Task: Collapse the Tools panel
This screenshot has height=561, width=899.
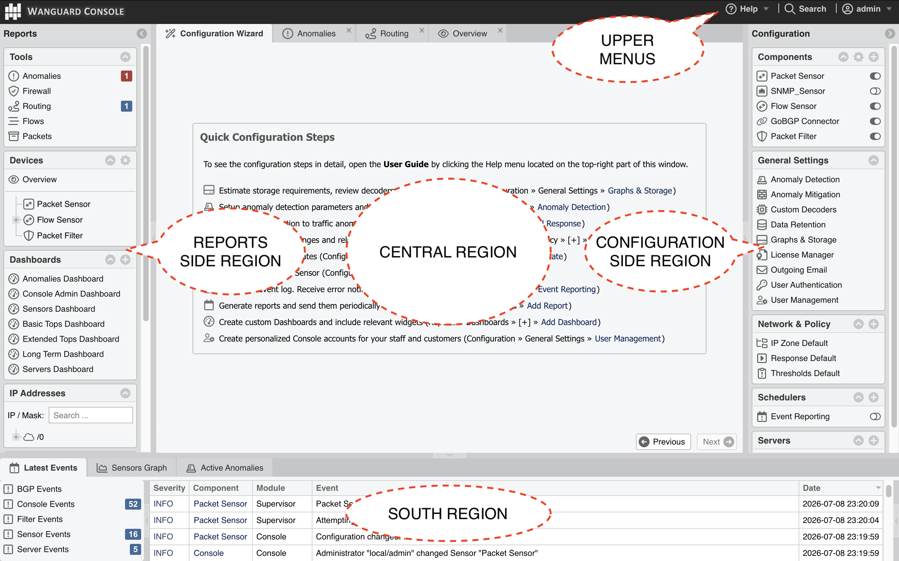Action: pyautogui.click(x=125, y=57)
